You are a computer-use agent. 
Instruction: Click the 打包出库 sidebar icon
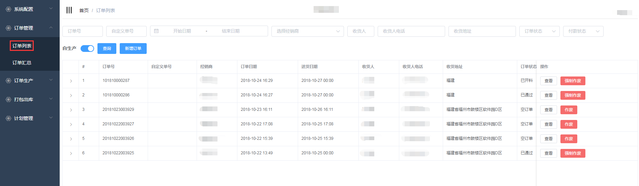pyautogui.click(x=8, y=99)
